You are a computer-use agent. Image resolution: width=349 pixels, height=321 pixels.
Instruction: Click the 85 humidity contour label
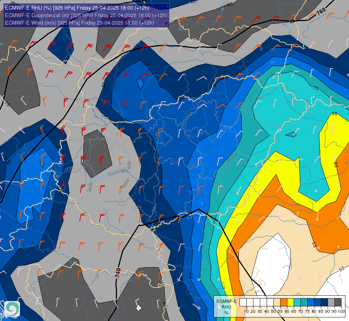click(x=9, y=162)
